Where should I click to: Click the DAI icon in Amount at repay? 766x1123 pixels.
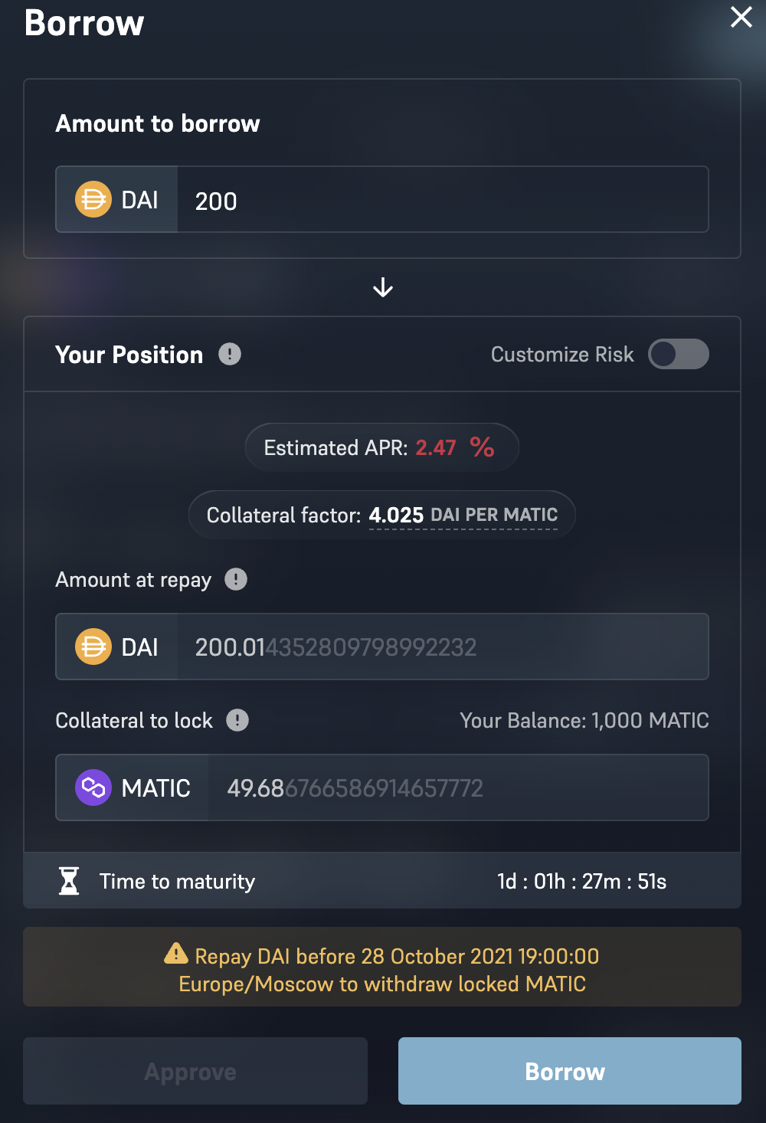pos(93,647)
